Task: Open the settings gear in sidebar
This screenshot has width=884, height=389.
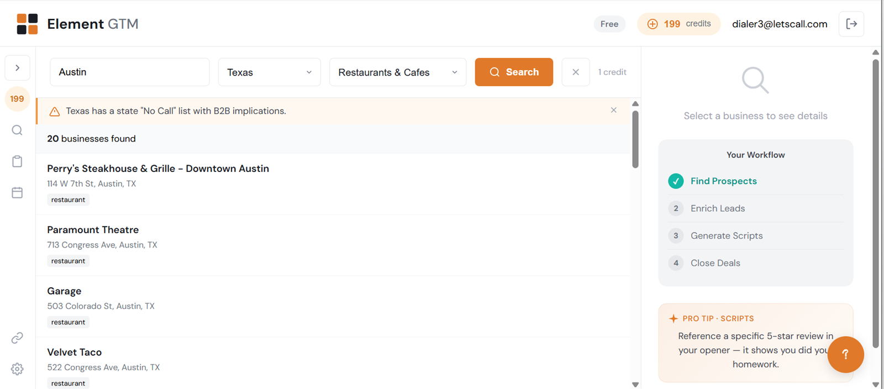Action: (17, 369)
